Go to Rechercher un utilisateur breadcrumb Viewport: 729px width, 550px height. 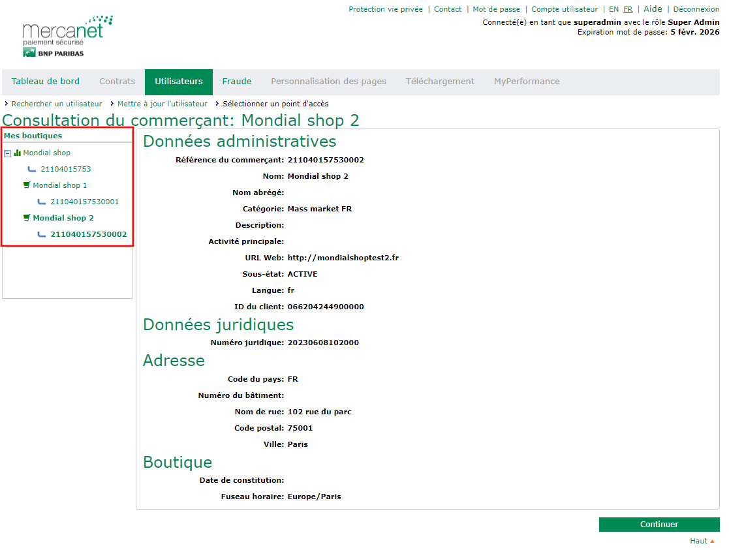[x=57, y=104]
